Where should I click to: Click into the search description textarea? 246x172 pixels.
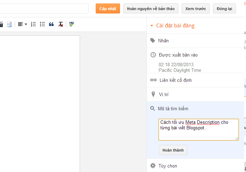click(199, 130)
